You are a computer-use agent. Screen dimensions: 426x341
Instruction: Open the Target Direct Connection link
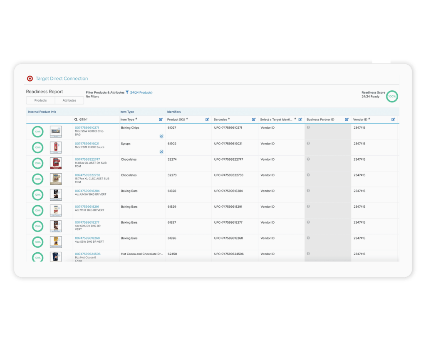click(62, 78)
